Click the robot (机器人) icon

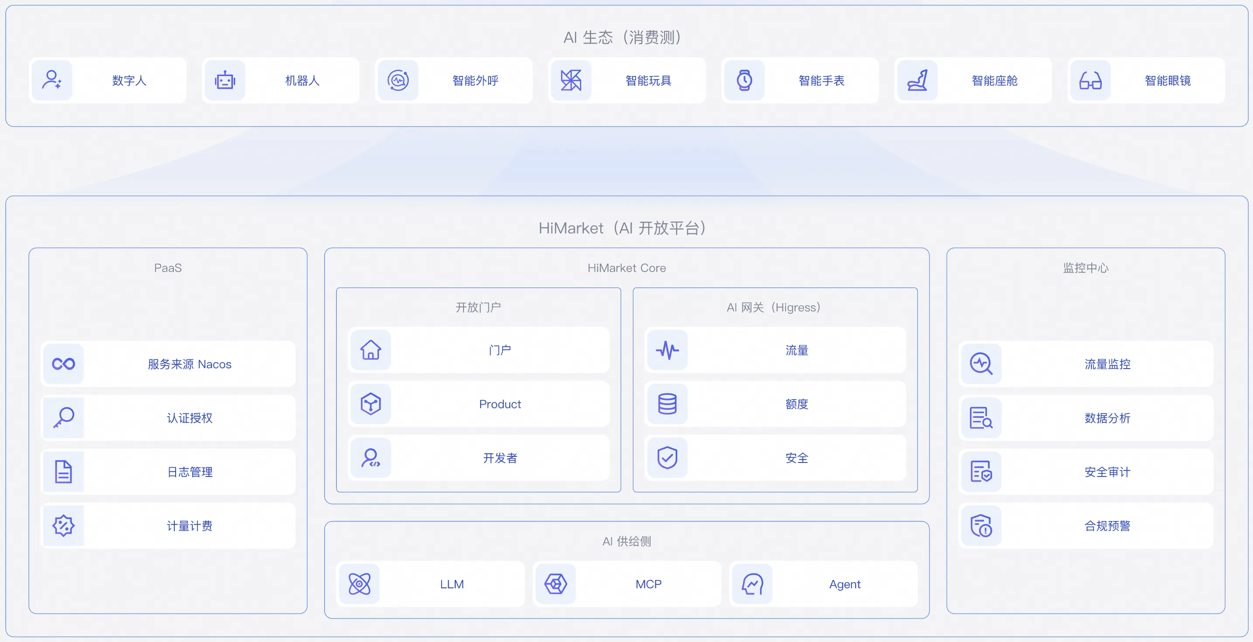[x=225, y=80]
